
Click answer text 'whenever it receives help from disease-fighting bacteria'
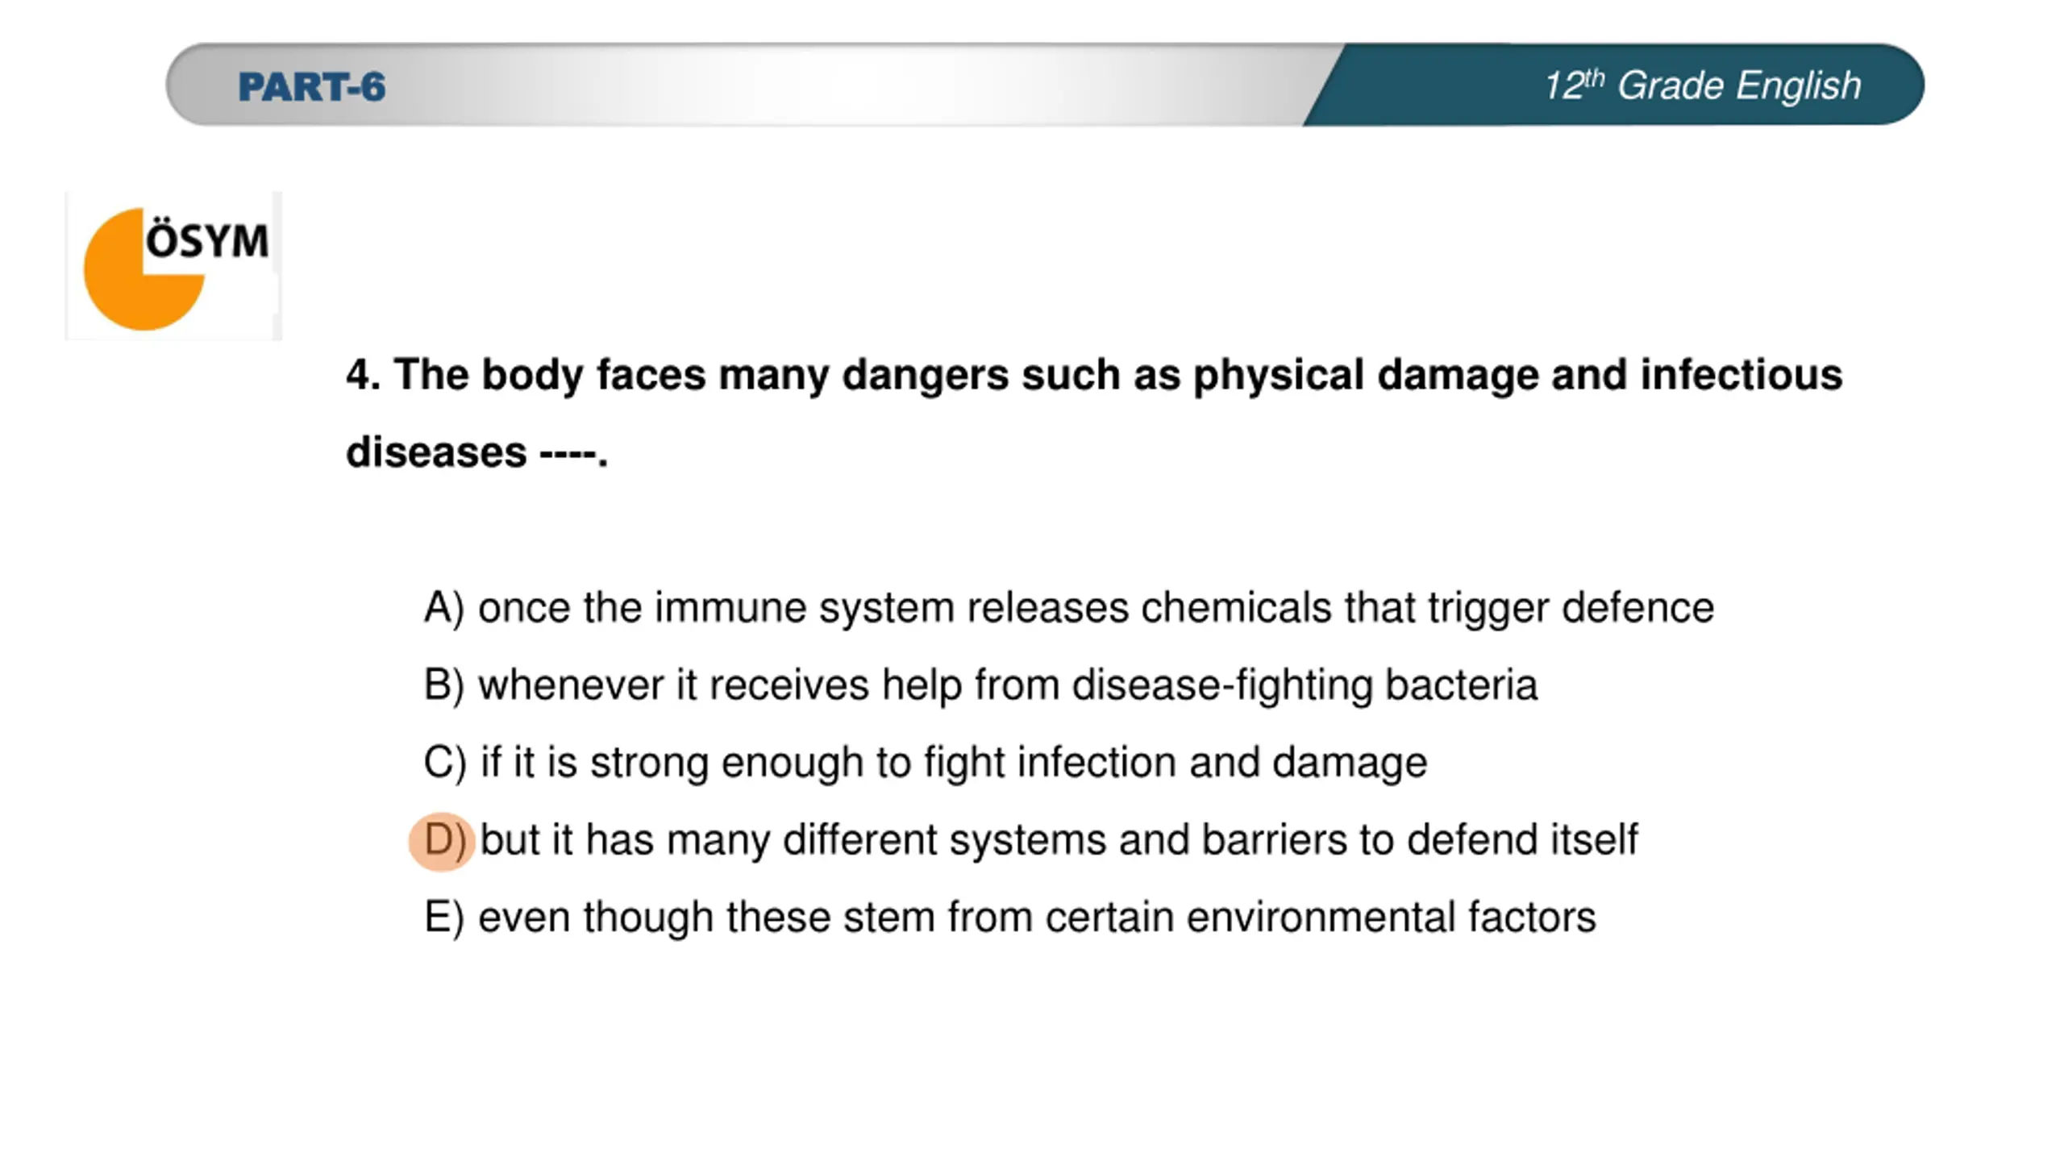pyautogui.click(x=1008, y=686)
